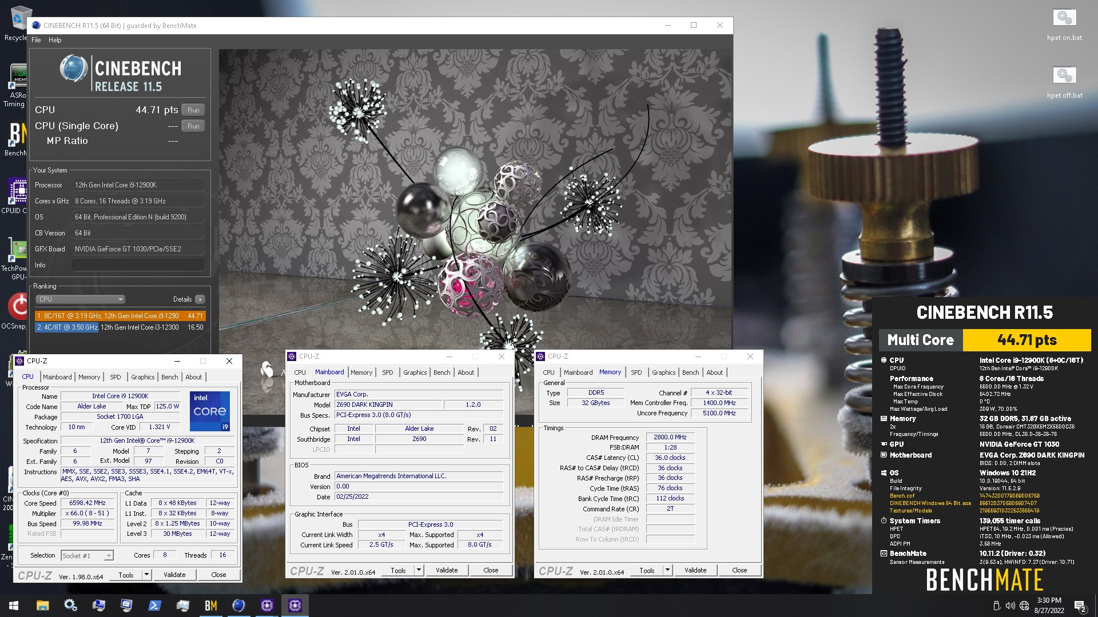1098x617 pixels.
Task: Click the Model field Z690 DARK KINGPIN
Action: 388,404
